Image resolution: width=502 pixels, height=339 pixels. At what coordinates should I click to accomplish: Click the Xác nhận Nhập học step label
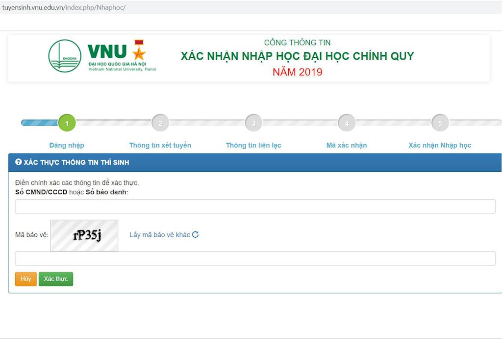[440, 145]
